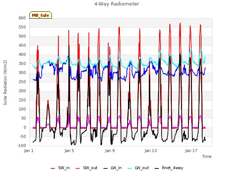Click the 350 y-axis tick label
This screenshot has height=175, width=234.
click(22, 63)
